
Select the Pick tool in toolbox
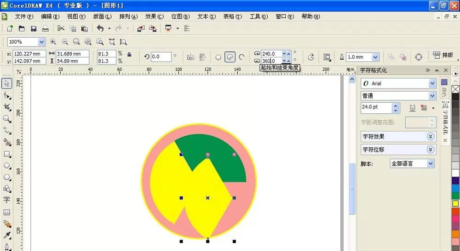7,84
